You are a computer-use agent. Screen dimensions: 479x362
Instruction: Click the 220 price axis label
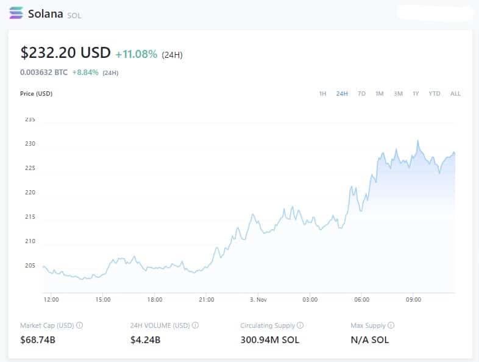[x=30, y=193]
